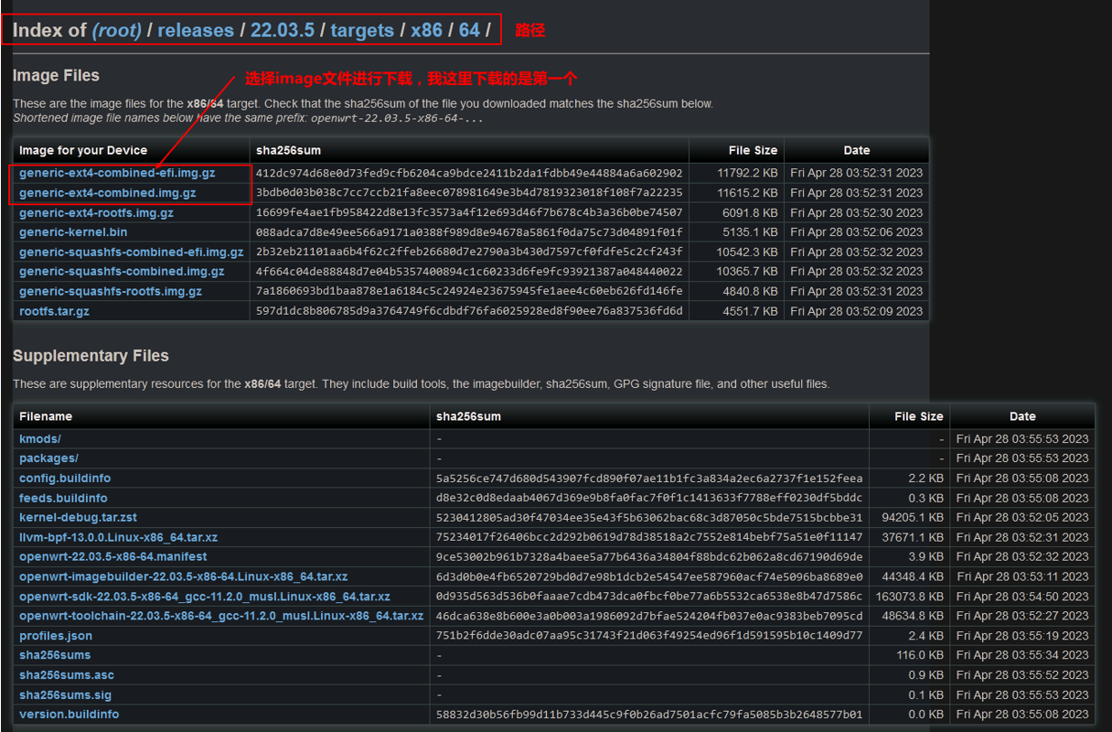Click sha256sum starting 751b2f6d for profiles.json
1112x732 pixels.
649,636
